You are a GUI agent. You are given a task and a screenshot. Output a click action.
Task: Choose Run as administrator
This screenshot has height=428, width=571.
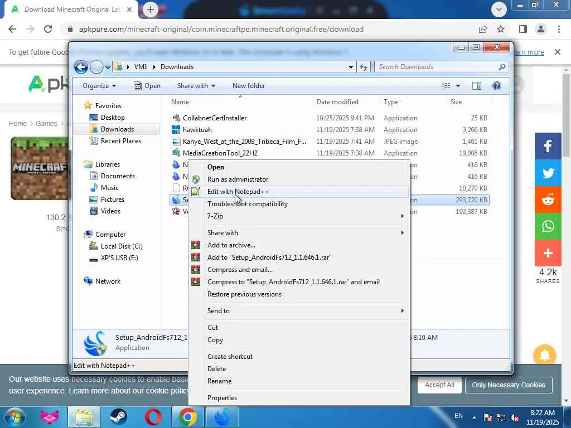(299, 179)
